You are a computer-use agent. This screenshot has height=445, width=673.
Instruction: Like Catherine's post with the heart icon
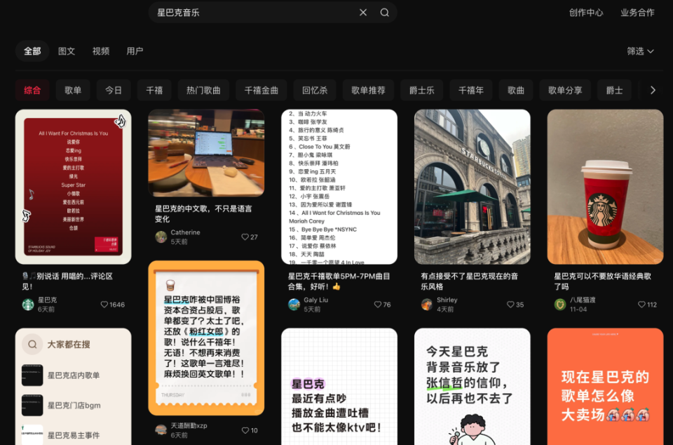(245, 237)
